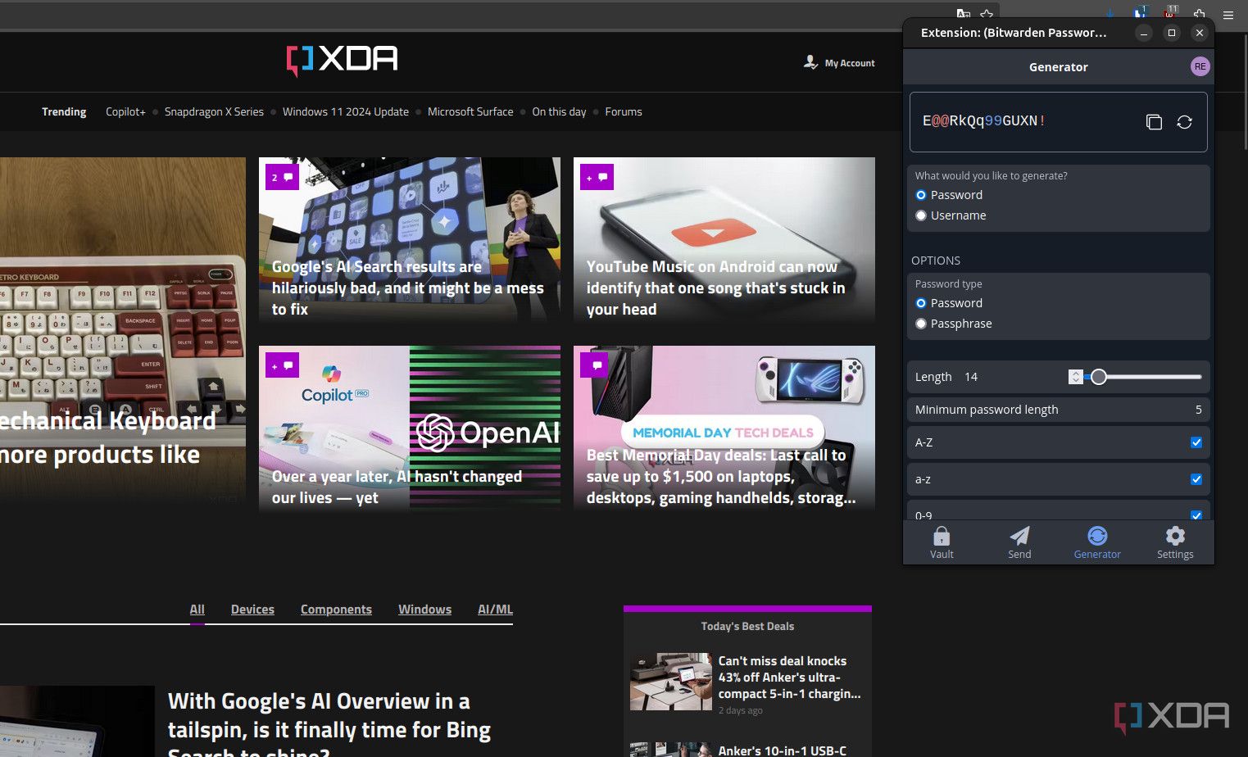This screenshot has width=1248, height=757.
Task: Toggle the A-Z uppercase checkbox
Action: [1196, 442]
